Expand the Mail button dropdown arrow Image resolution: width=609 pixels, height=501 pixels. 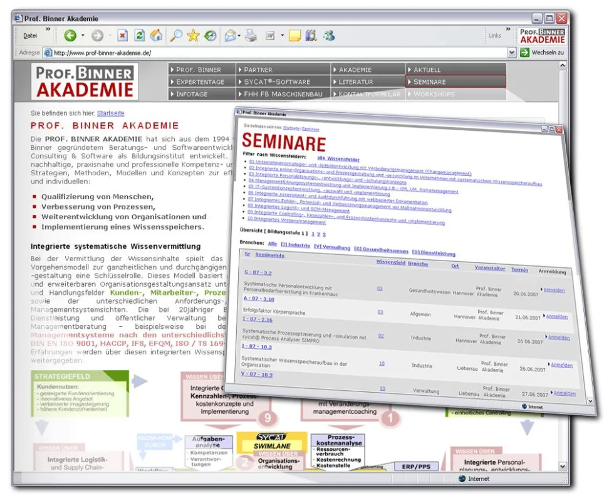[239, 36]
